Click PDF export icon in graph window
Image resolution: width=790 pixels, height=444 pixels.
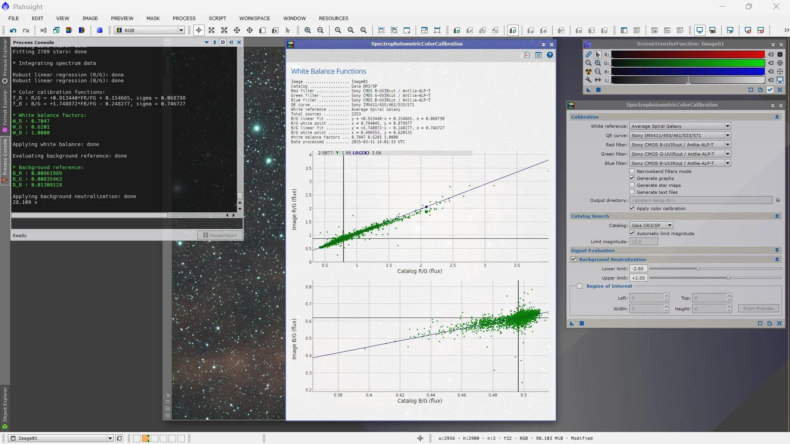[x=527, y=55]
